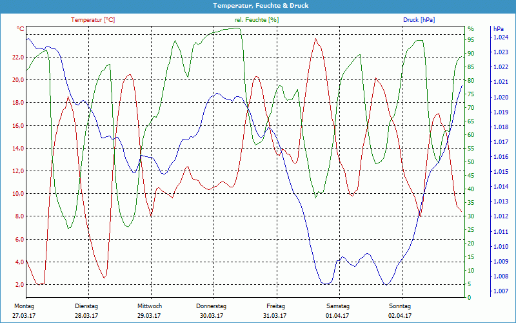Click pressure axis value '1.024'
The width and height of the screenshot is (516, 323).
click(501, 37)
